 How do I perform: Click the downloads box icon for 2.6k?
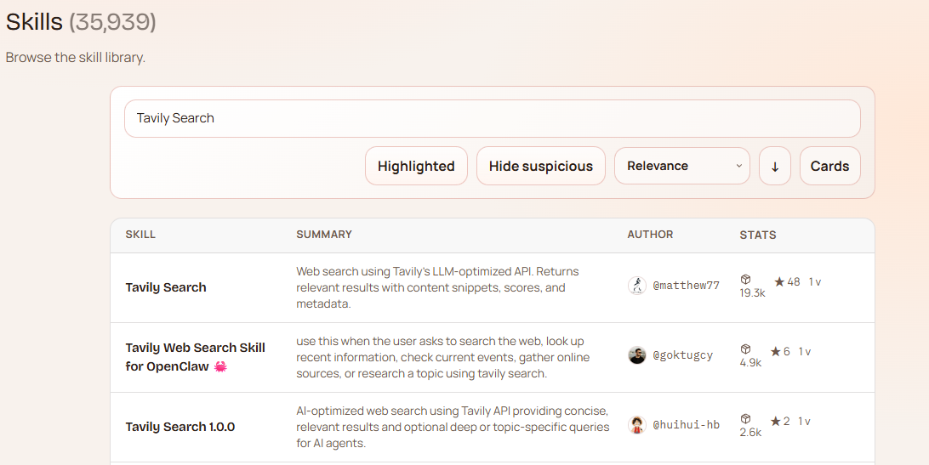point(745,419)
